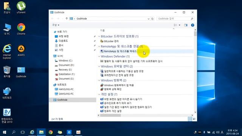242x136 pixels.
Task: Click the 이름 column header
Action: [102, 30]
